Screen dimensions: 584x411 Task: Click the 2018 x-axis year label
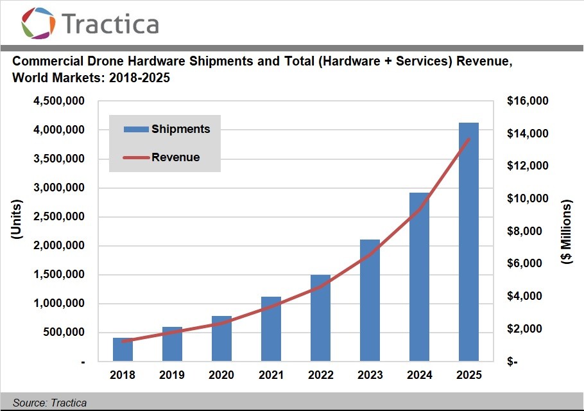coord(123,375)
